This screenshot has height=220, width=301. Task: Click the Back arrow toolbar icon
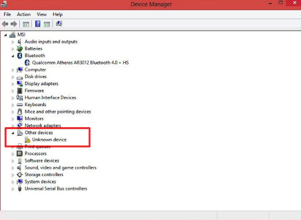click(5, 24)
